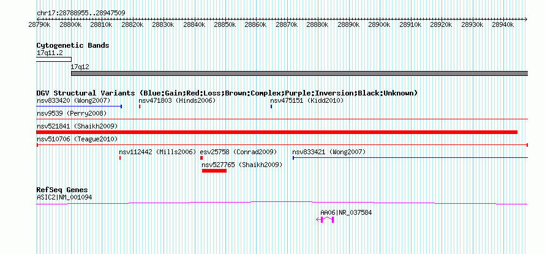Click the 28900k ruler tick label
The height and width of the screenshot is (254, 545).
pos(380,25)
